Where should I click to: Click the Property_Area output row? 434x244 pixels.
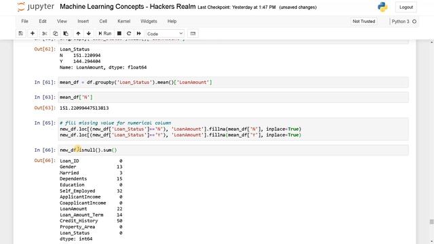coord(91,227)
